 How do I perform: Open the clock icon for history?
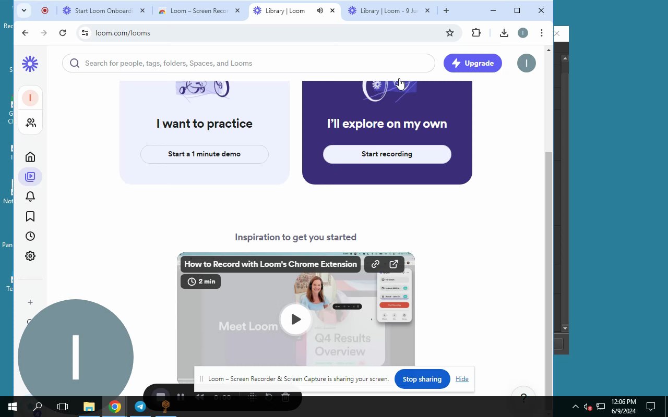pyautogui.click(x=30, y=236)
